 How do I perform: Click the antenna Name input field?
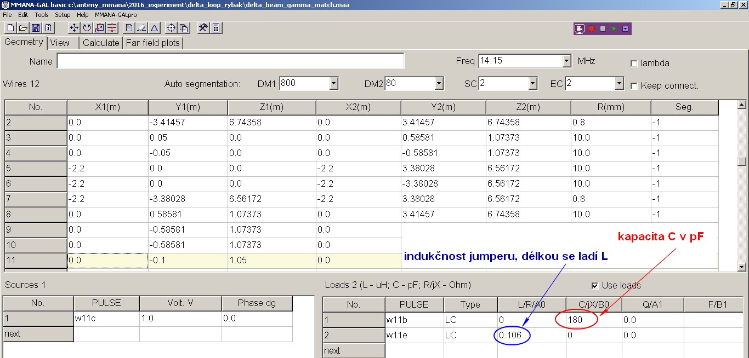(230, 61)
